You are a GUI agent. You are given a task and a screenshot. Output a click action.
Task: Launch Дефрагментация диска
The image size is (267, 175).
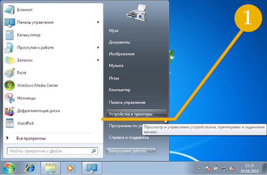click(9, 110)
